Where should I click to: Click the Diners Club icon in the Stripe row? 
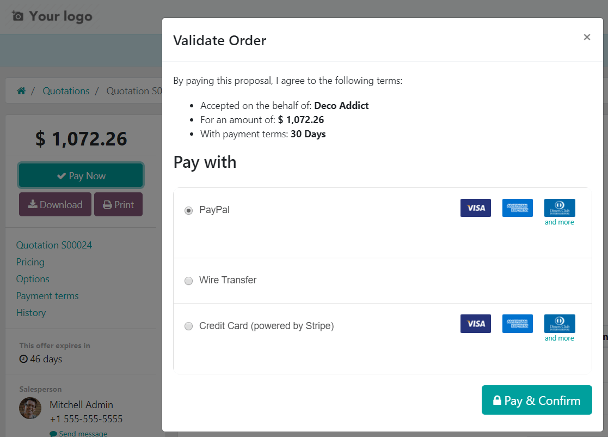(560, 323)
